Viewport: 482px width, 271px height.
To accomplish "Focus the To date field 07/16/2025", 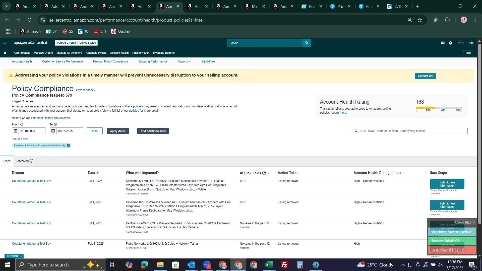I will 70,131.
